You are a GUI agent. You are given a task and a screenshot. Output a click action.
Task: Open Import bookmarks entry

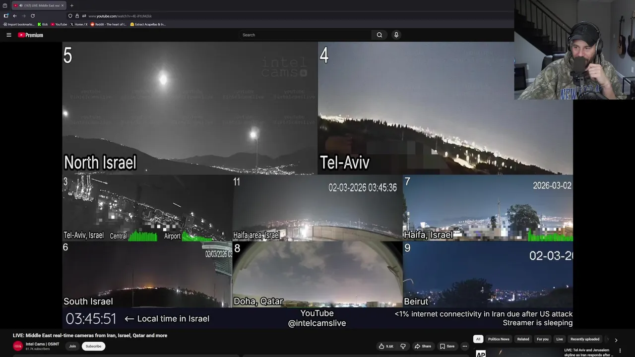19,24
